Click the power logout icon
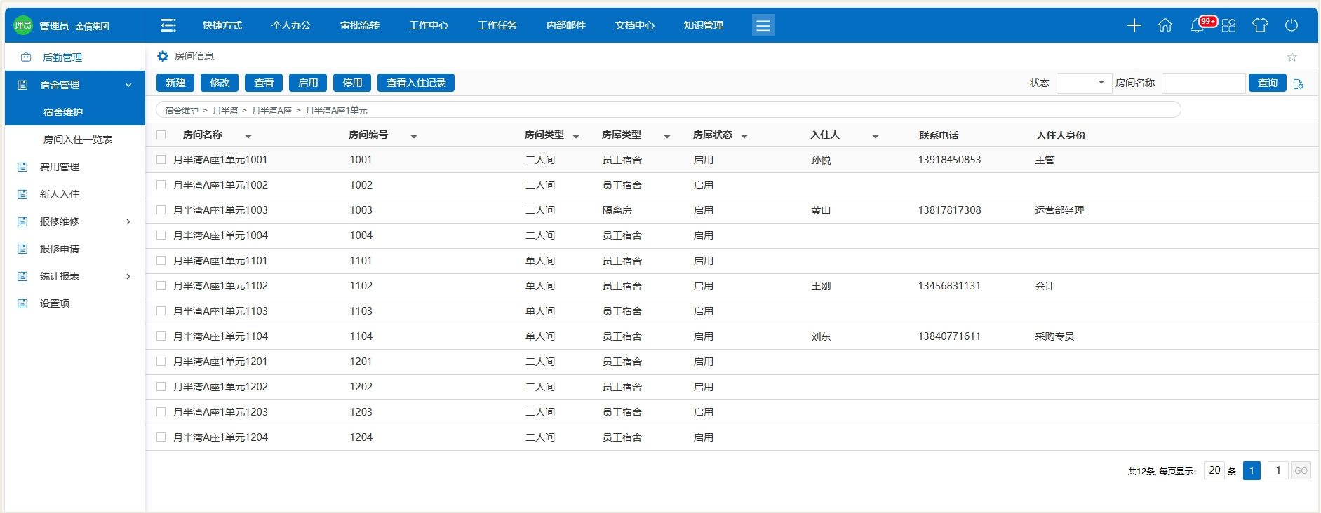 [x=1292, y=26]
